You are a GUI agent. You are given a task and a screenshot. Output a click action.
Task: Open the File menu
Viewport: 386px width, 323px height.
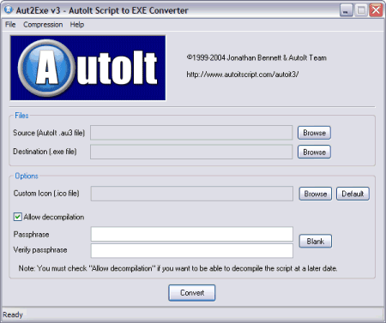tap(10, 25)
